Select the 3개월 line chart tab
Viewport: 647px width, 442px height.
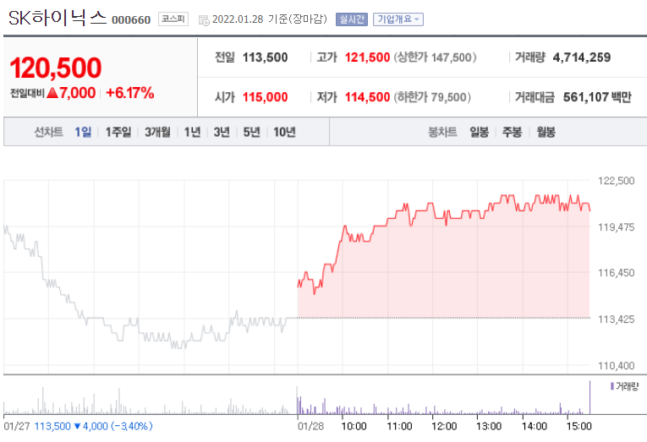(157, 132)
